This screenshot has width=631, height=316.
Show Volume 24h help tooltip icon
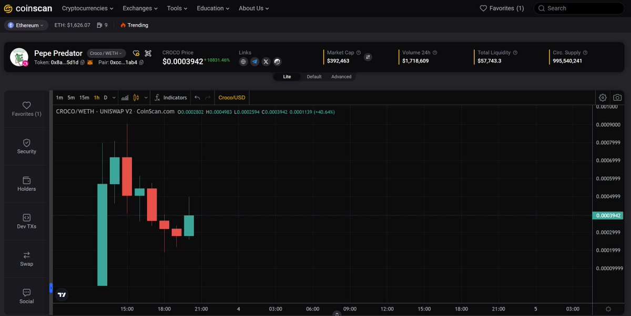435,53
